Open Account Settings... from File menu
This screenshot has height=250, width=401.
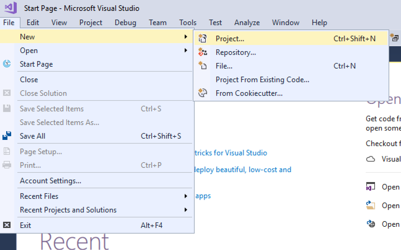97,181
